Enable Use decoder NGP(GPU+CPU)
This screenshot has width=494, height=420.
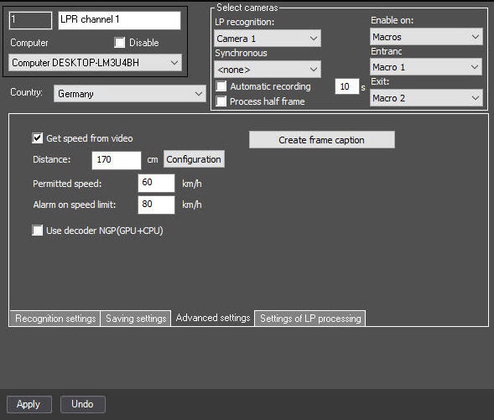pyautogui.click(x=37, y=231)
